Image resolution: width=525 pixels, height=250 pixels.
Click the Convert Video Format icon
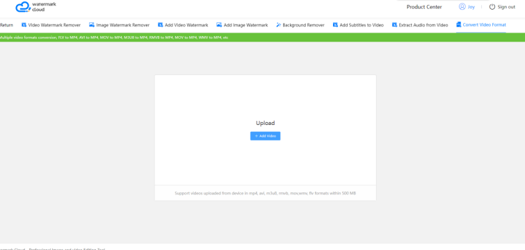[459, 24]
